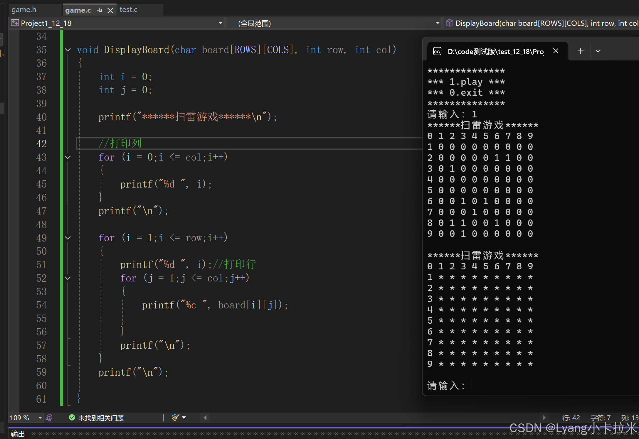Collapse the DisplayBoard function at line 35
Screen dimensions: 639x439
point(68,50)
